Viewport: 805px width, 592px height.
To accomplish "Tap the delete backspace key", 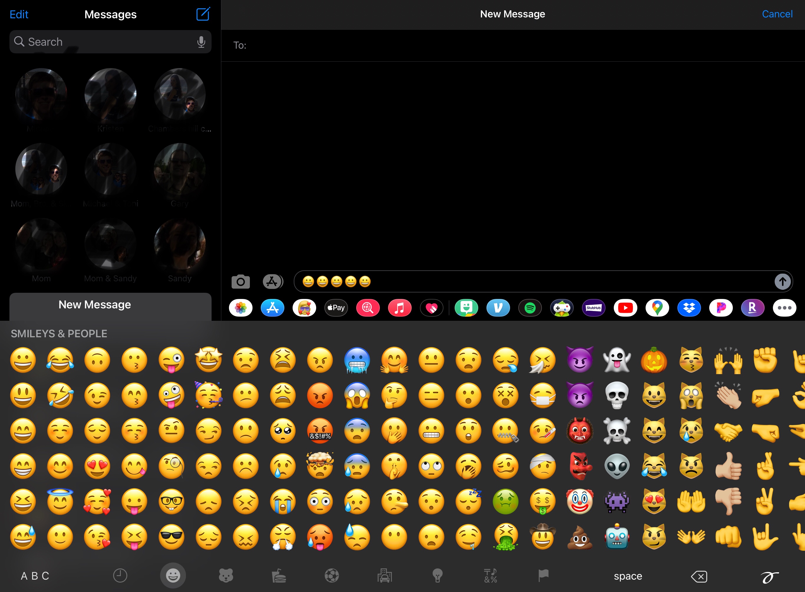I will [699, 576].
